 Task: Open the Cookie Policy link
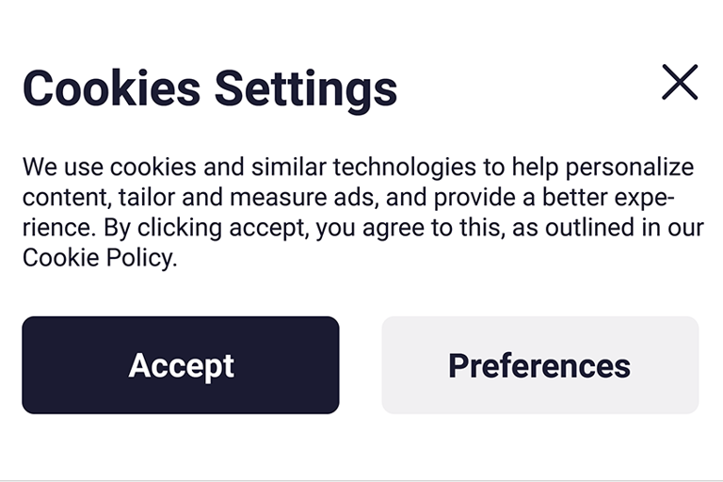pyautogui.click(x=98, y=258)
